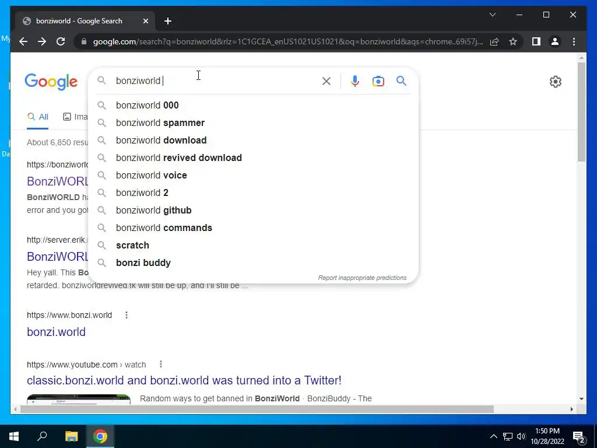The image size is (597, 448).
Task: Select suggestion bonziworld 000
Action: pos(253,105)
